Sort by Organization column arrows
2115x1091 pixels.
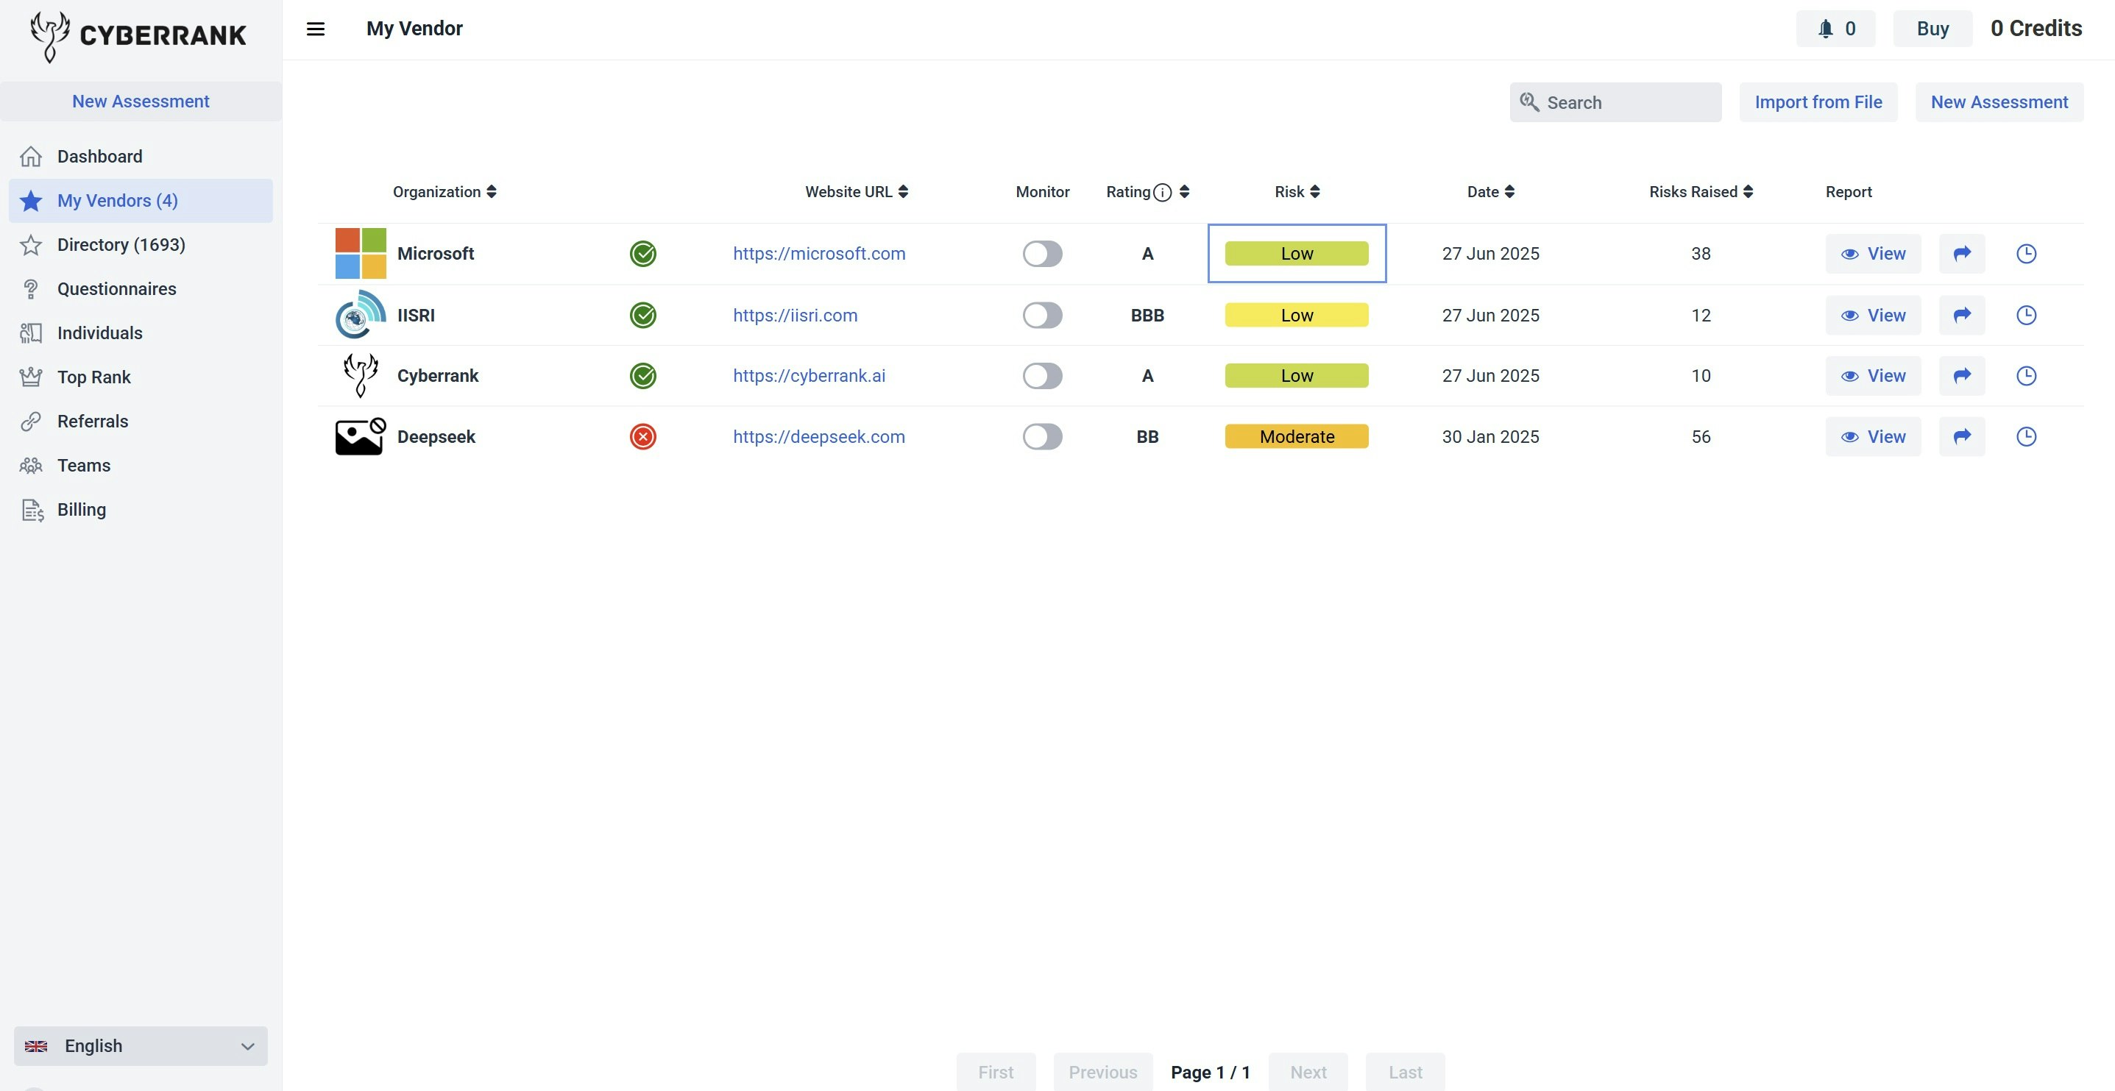[491, 192]
